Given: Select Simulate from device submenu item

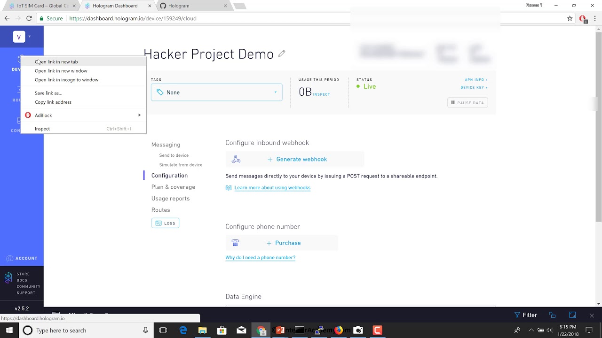Looking at the screenshot, I should pos(181,165).
